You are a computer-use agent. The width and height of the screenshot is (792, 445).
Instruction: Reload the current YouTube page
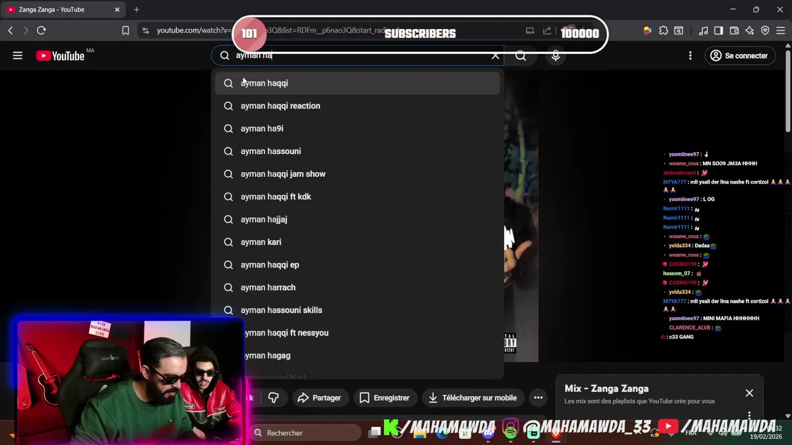[41, 30]
